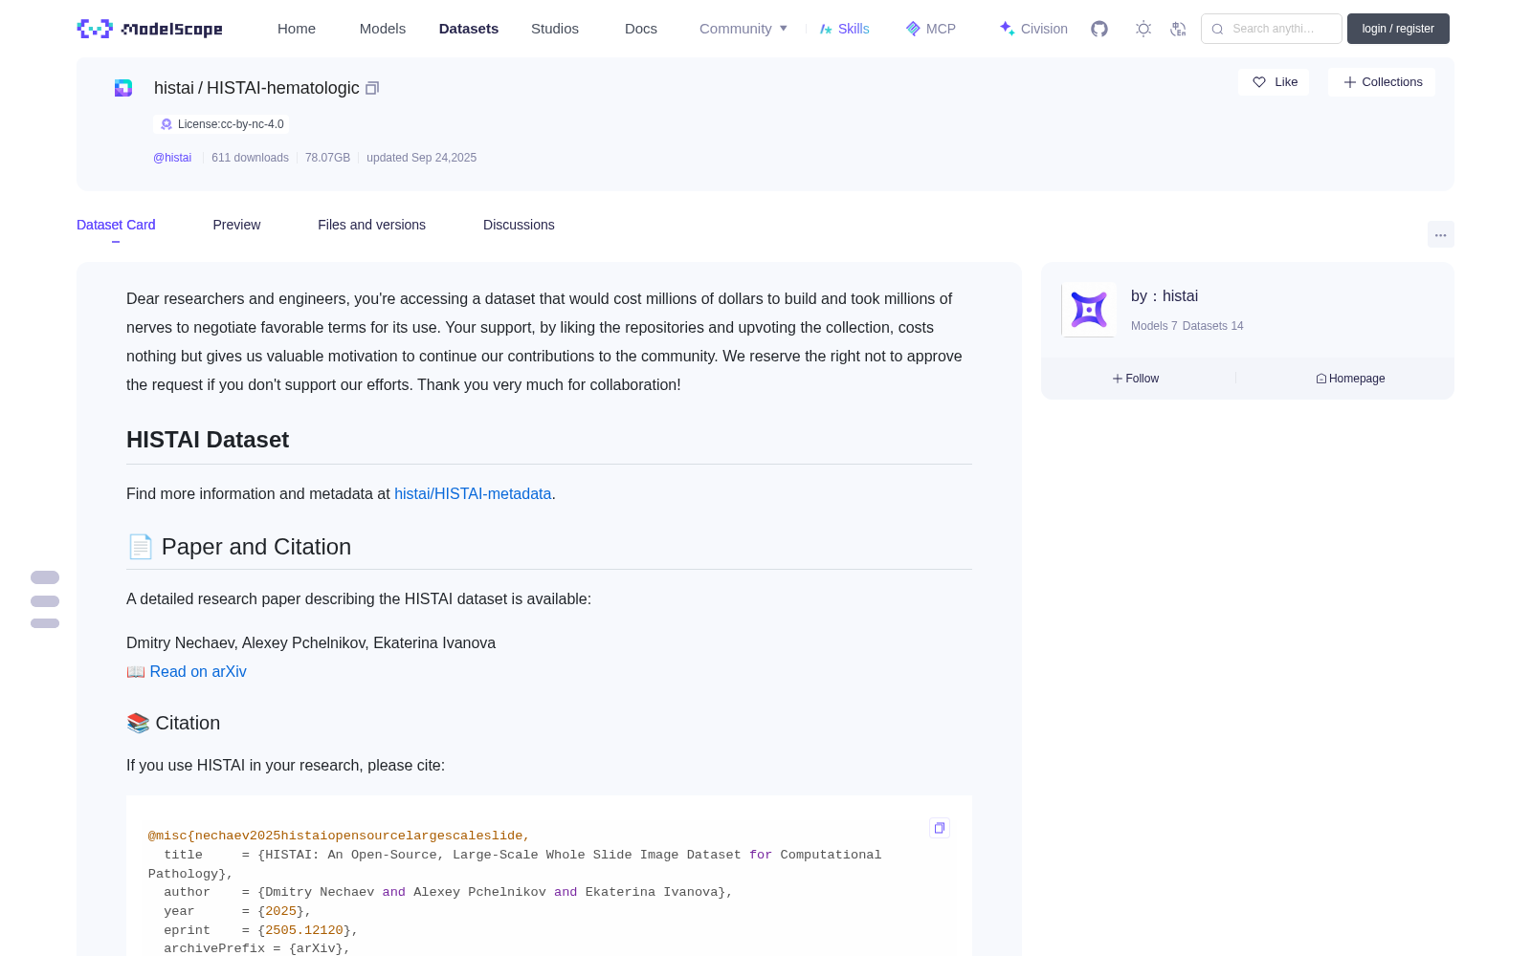Viewport: 1531px width, 956px height.
Task: Click the Datasets 14 count text
Action: click(1213, 326)
